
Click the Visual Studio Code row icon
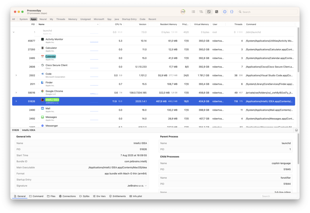pos(43,74)
